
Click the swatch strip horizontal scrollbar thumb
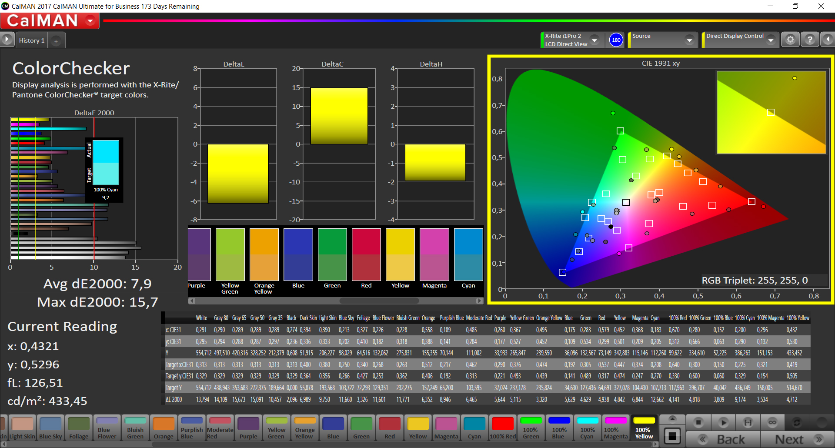pyautogui.click(x=379, y=301)
